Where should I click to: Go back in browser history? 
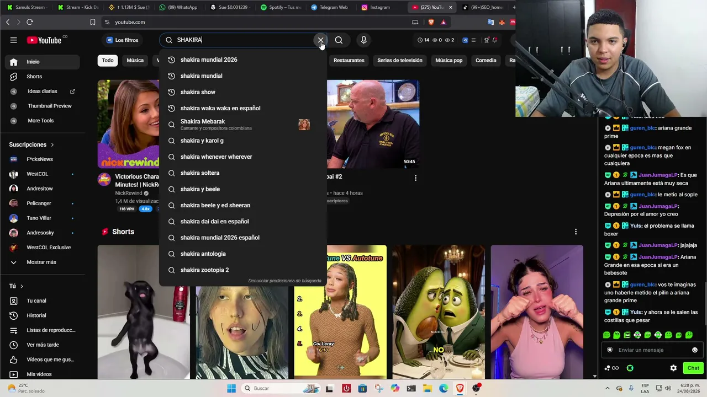8,22
